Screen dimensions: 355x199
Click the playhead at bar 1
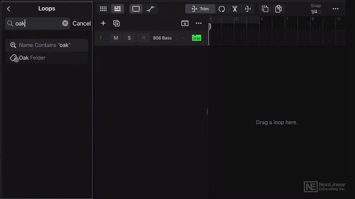tap(210, 27)
